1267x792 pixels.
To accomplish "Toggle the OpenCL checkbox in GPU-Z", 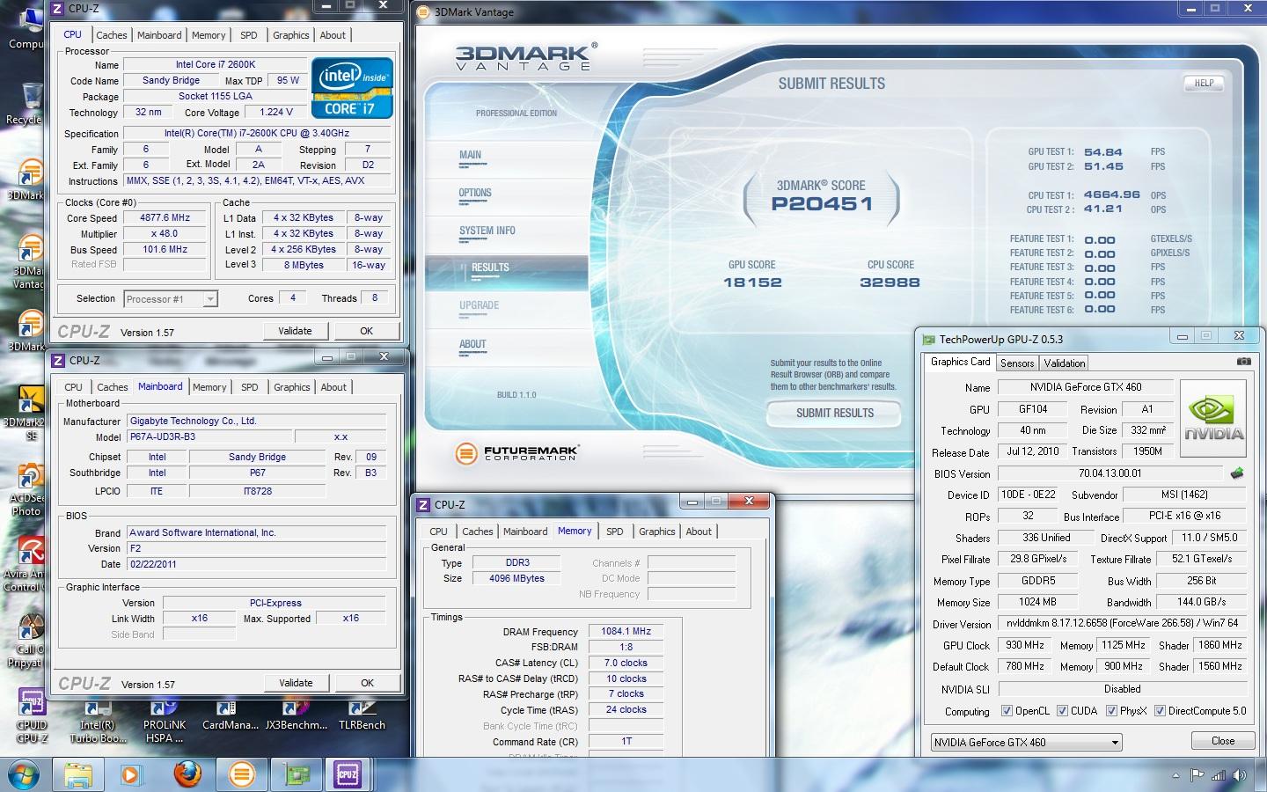I will click(x=1007, y=711).
